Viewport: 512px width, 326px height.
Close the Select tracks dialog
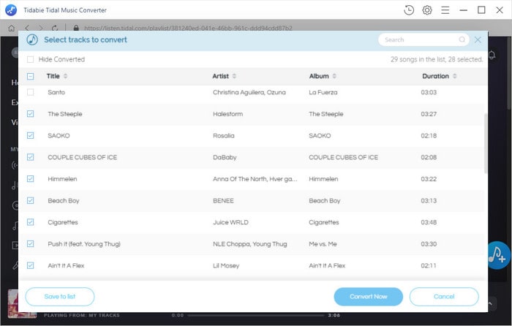tap(478, 39)
